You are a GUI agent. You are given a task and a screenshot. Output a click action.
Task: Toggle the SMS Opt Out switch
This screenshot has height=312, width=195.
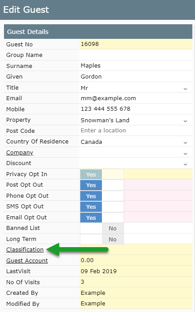coord(102,207)
